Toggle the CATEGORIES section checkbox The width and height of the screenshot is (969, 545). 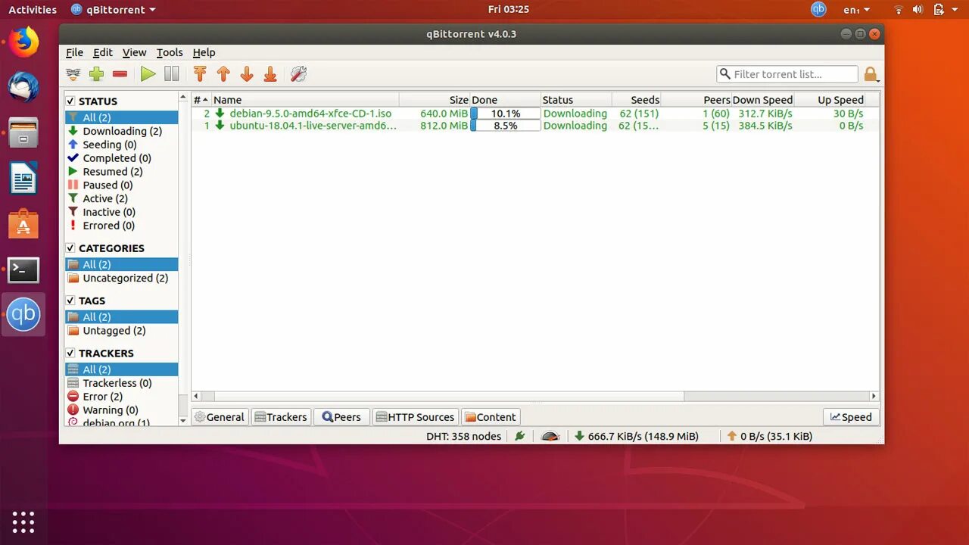(70, 248)
